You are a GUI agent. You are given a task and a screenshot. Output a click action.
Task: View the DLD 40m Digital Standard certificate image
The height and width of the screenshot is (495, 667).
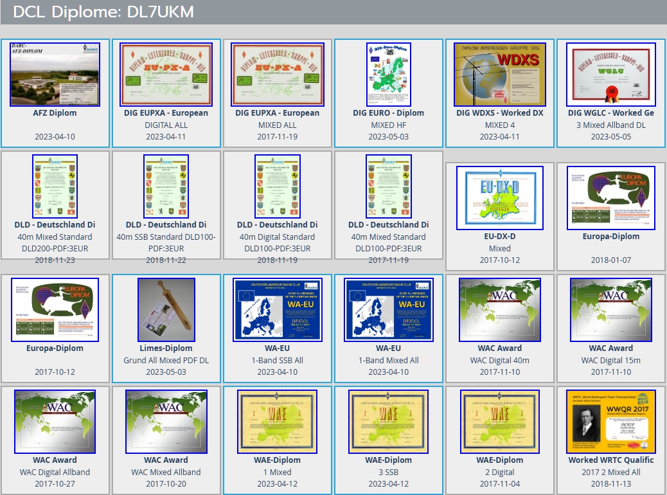pos(278,186)
